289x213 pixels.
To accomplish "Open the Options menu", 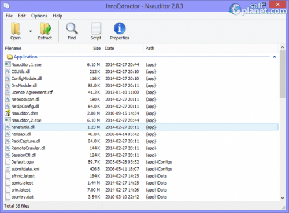I will click(x=39, y=16).
